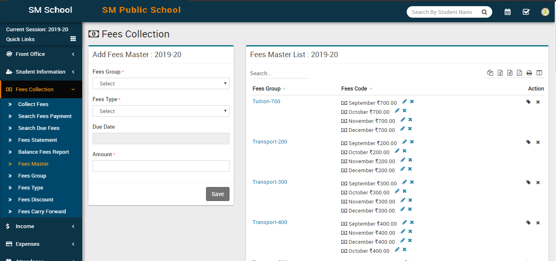
Task: Expand the Expenses menu
Action: pos(41,244)
